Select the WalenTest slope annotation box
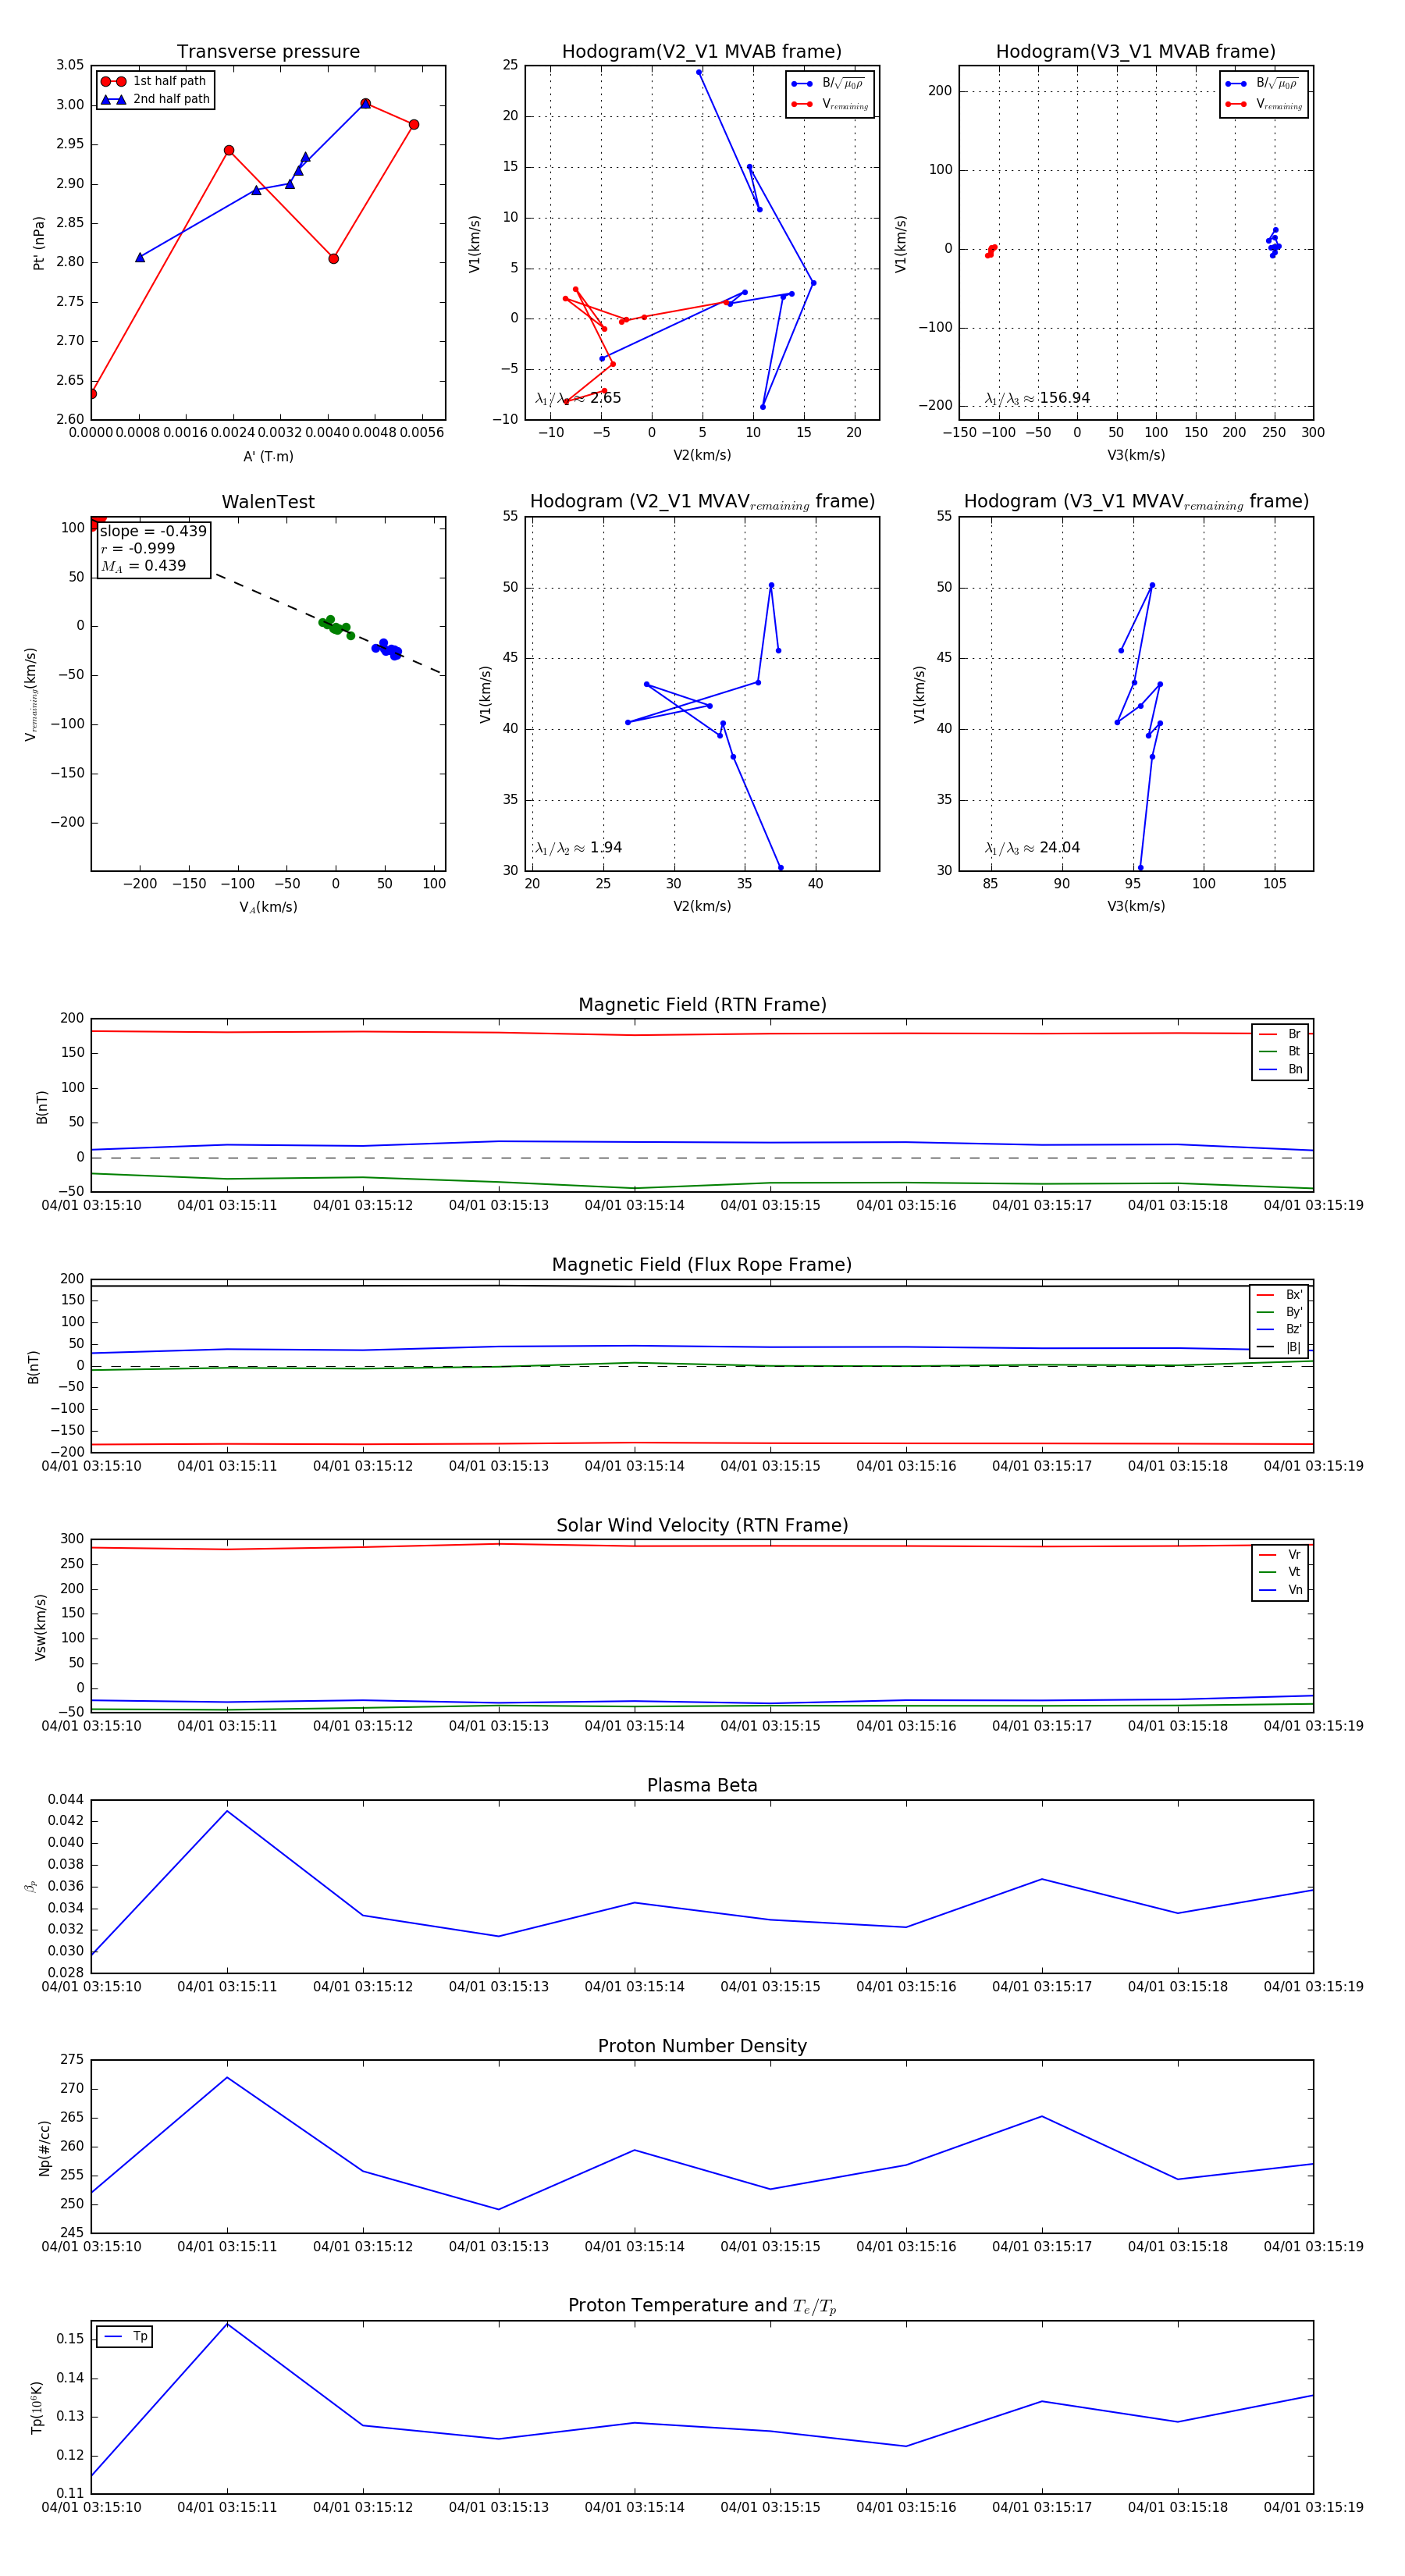1405x2576 pixels. 152,548
